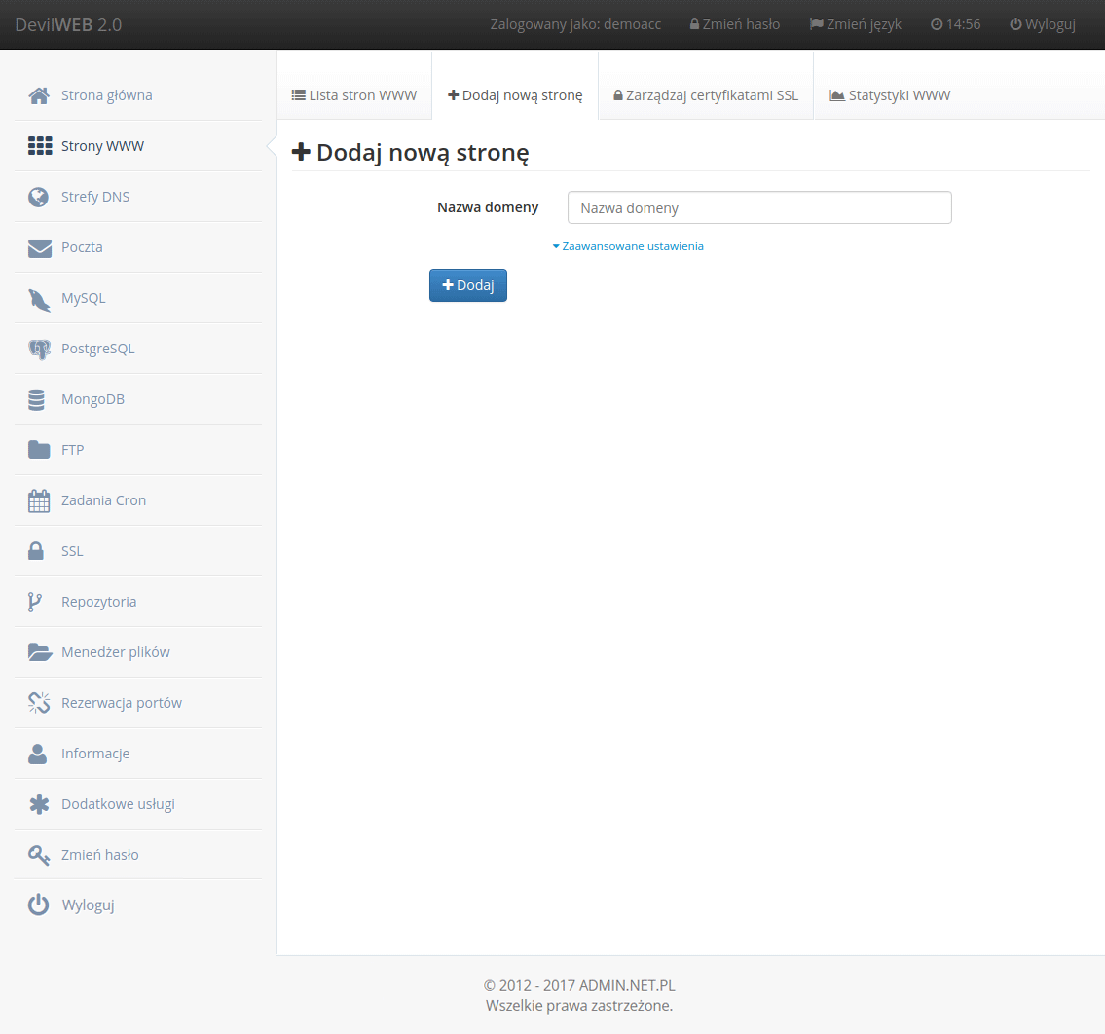Image resolution: width=1105 pixels, height=1034 pixels.
Task: Click the asterisk icon for Dodatkowe usługi
Action: pos(39,804)
